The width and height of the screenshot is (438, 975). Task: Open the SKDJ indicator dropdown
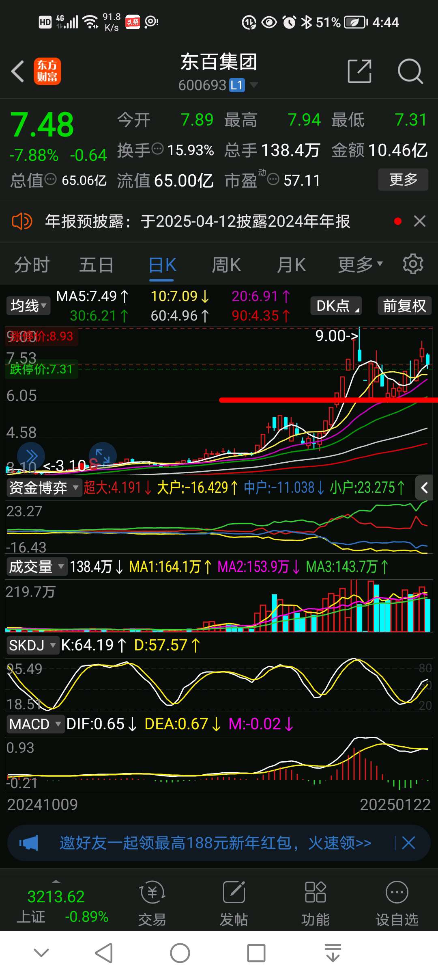point(33,645)
